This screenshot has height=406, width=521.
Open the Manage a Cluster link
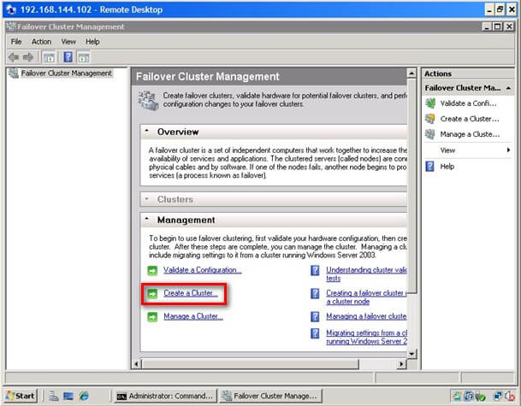click(x=193, y=316)
